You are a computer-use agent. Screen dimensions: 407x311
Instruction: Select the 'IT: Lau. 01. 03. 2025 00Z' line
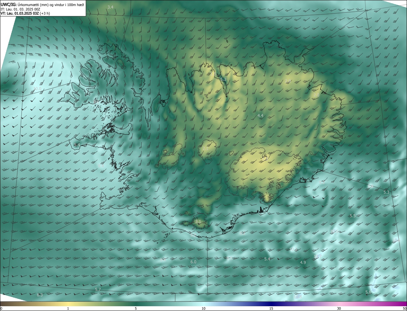(20, 9)
